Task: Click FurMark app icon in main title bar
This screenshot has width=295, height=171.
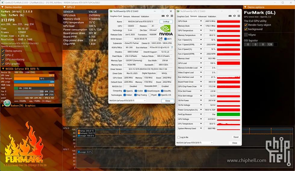Action: pyautogui.click(x=3, y=3)
